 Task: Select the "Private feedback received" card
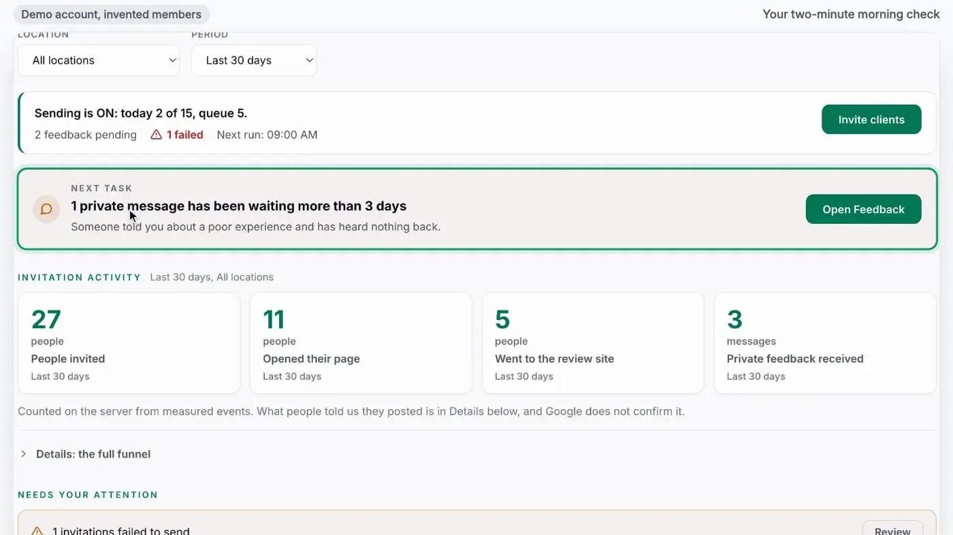[x=825, y=343]
